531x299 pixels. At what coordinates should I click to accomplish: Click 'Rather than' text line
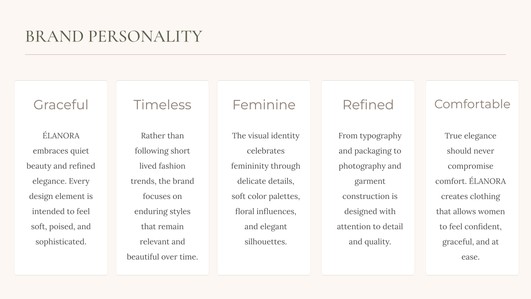pyautogui.click(x=162, y=136)
